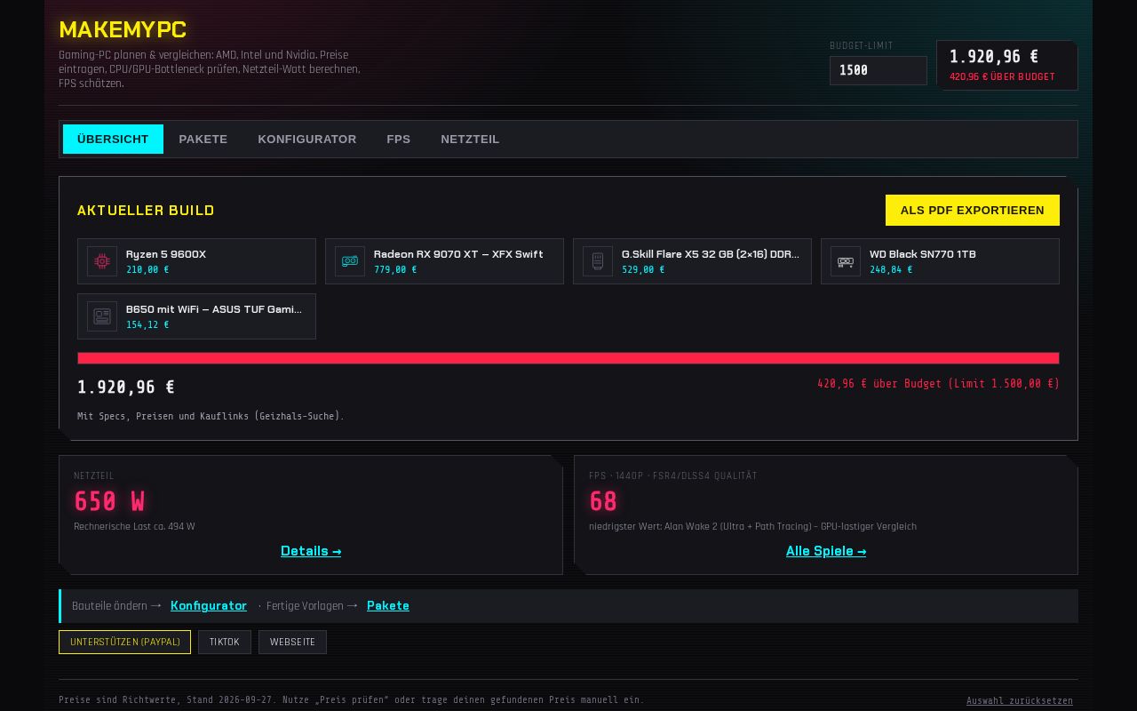Click the Auswahl zurücksetzen link
The height and width of the screenshot is (711, 1137).
[1020, 701]
